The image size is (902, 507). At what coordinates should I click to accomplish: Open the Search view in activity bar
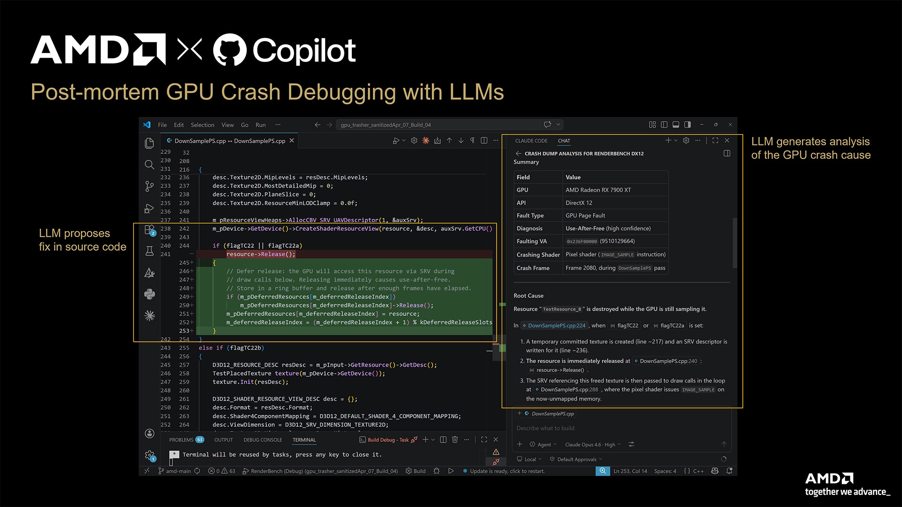[x=149, y=165]
